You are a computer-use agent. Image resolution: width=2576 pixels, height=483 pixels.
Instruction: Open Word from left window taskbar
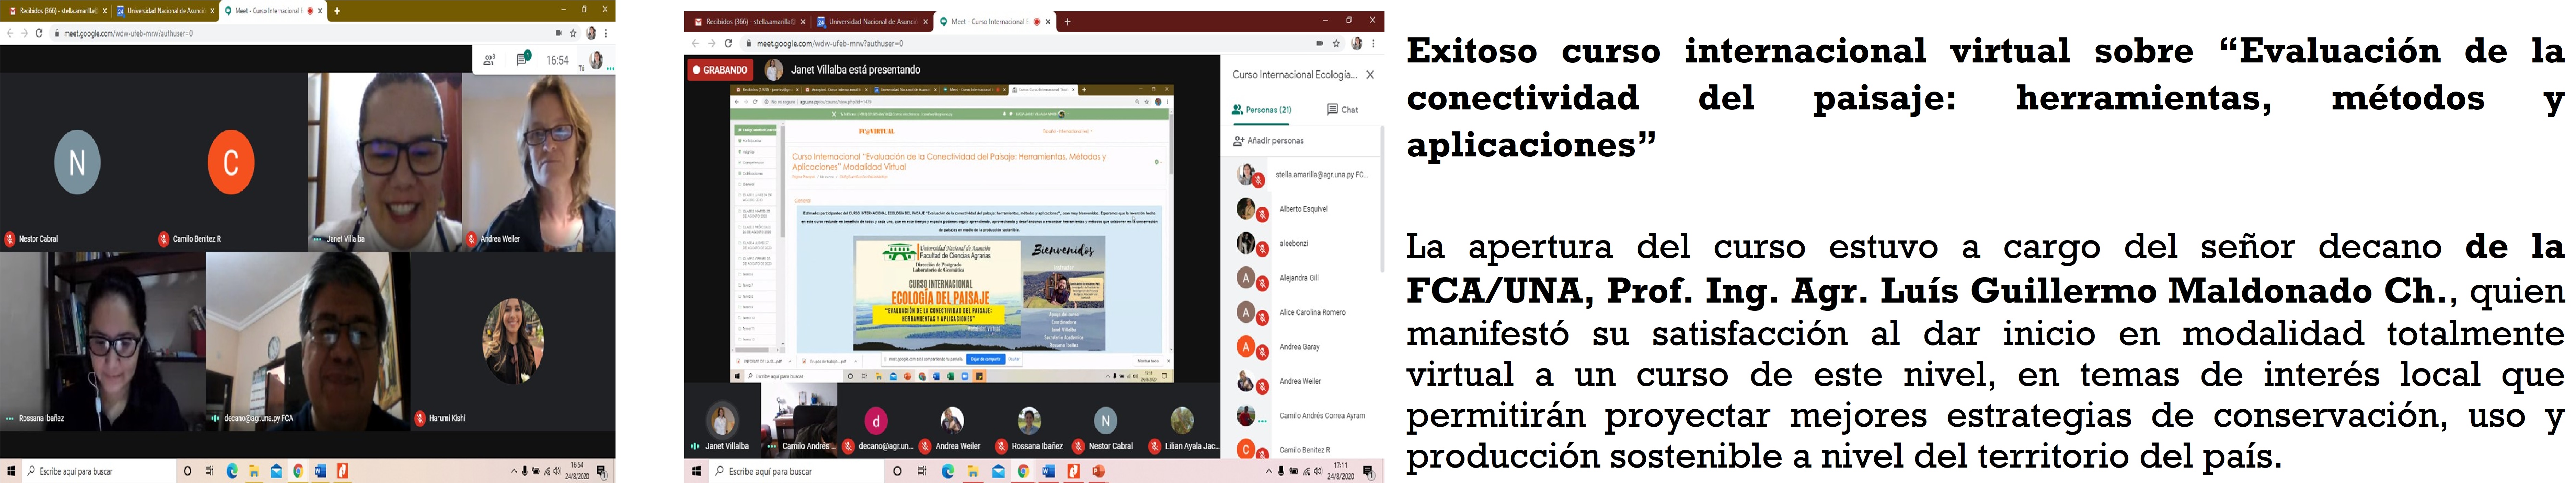[x=320, y=471]
